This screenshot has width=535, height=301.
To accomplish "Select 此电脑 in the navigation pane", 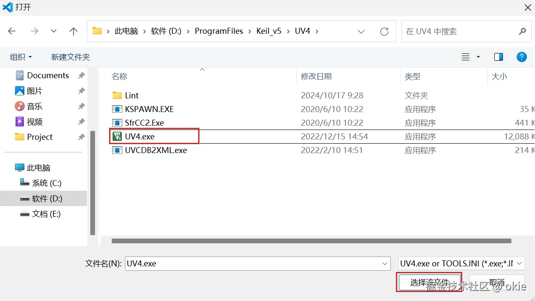I will (x=33, y=168).
